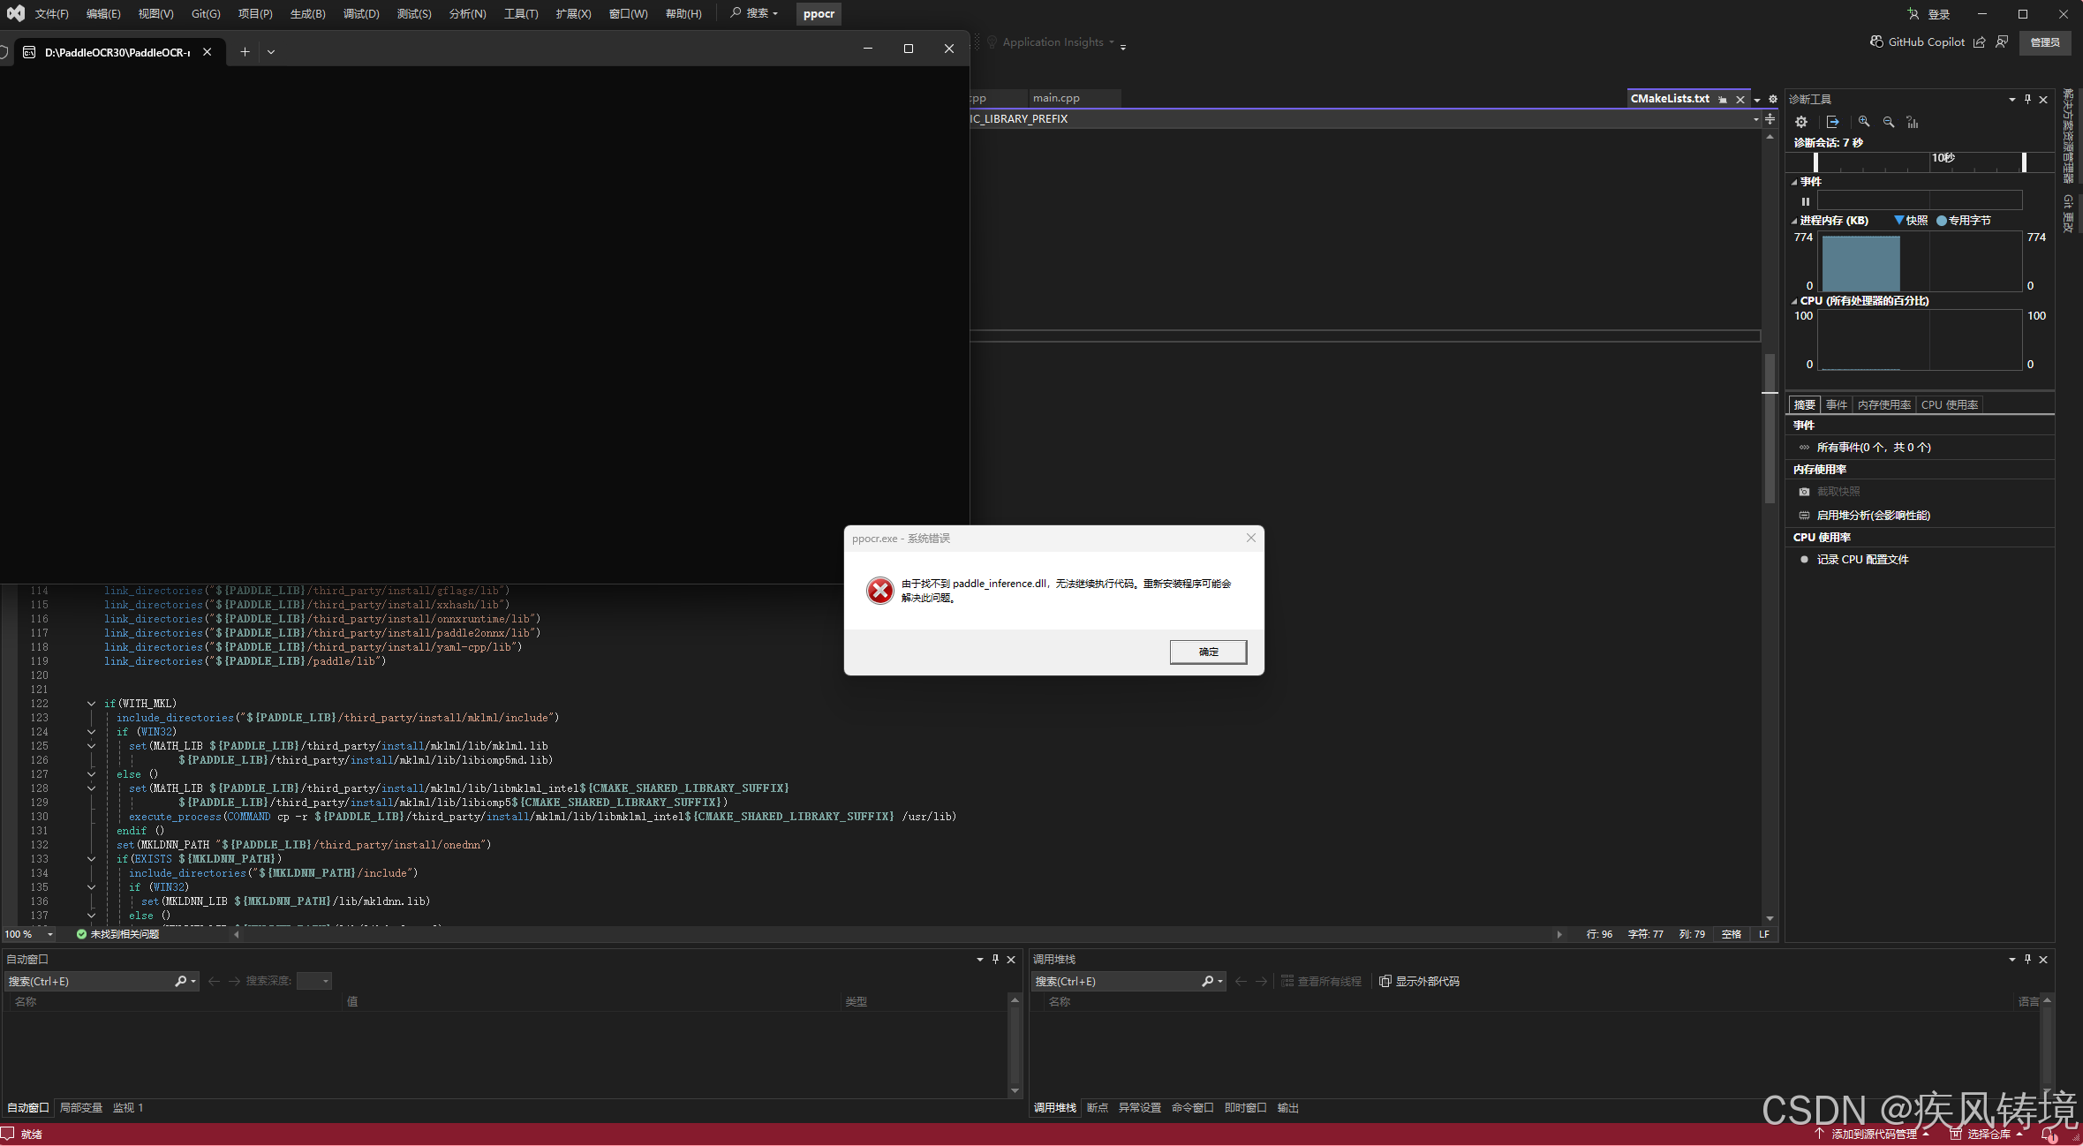Screen dimensions: 2083x1146
Task: Open the 调试(D) menu
Action: 360,13
